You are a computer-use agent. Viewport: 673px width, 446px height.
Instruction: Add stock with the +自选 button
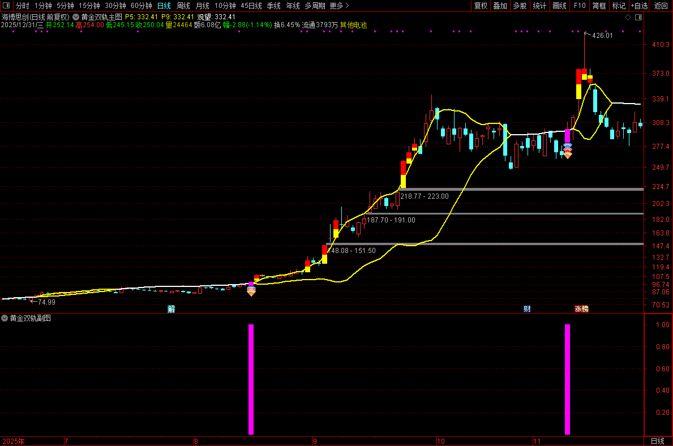(639, 6)
